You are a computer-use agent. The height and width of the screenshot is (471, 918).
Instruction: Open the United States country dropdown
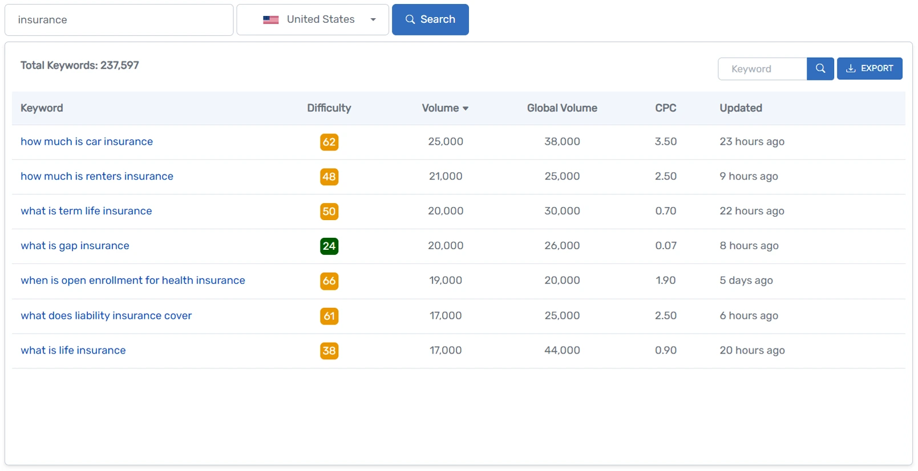[x=313, y=19]
